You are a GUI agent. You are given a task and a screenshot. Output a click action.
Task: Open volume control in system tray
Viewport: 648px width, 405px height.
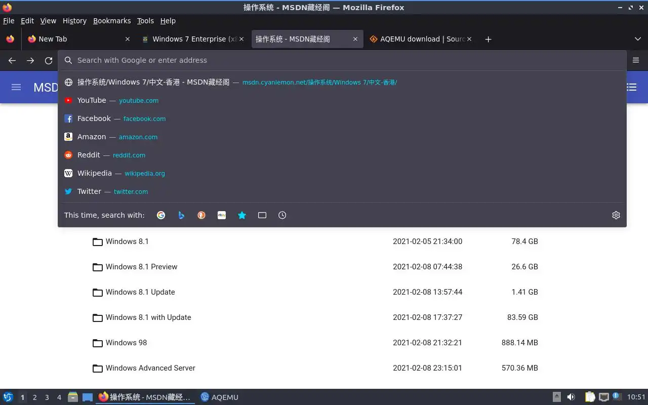click(x=571, y=397)
